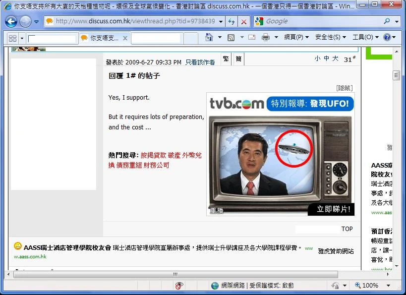Set font size to 中
The width and height of the screenshot is (406, 295).
click(326, 59)
